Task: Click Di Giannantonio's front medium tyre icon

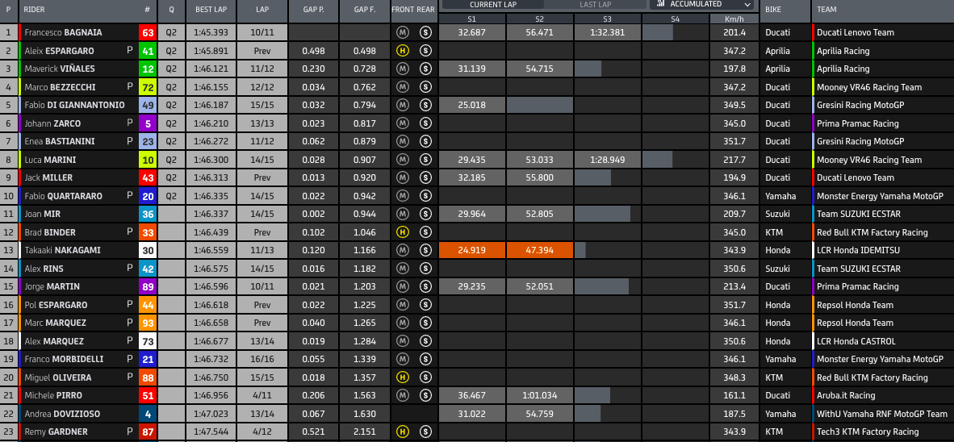Action: (x=402, y=105)
